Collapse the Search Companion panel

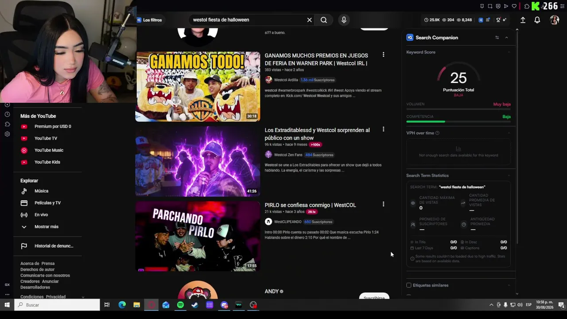coord(507,38)
